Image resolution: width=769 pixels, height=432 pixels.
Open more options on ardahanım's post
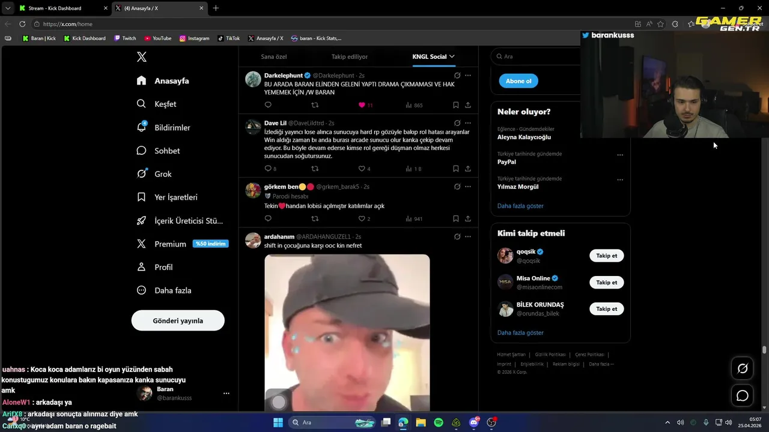(x=468, y=236)
